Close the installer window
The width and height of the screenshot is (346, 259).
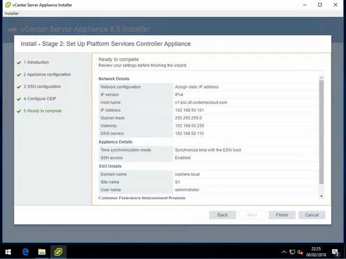(x=335, y=5)
